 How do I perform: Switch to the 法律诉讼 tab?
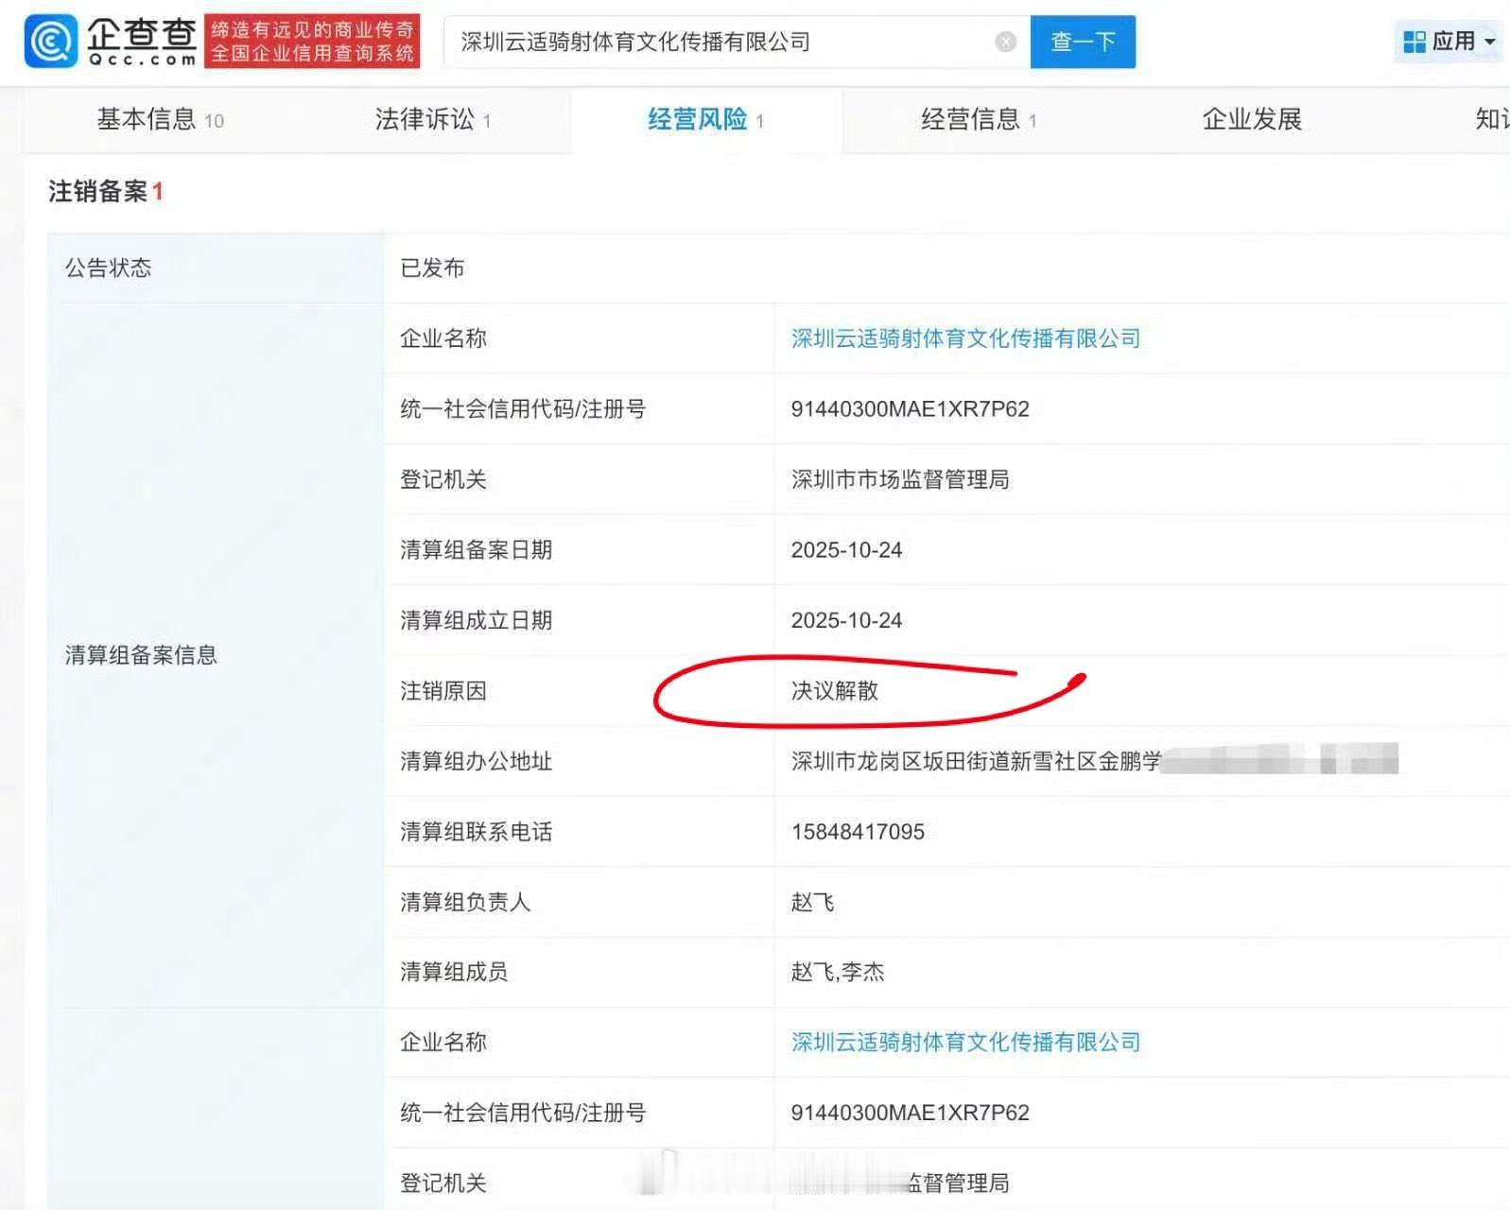[433, 119]
